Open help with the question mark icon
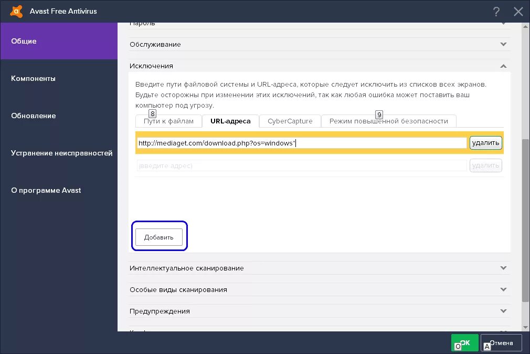 coord(496,12)
